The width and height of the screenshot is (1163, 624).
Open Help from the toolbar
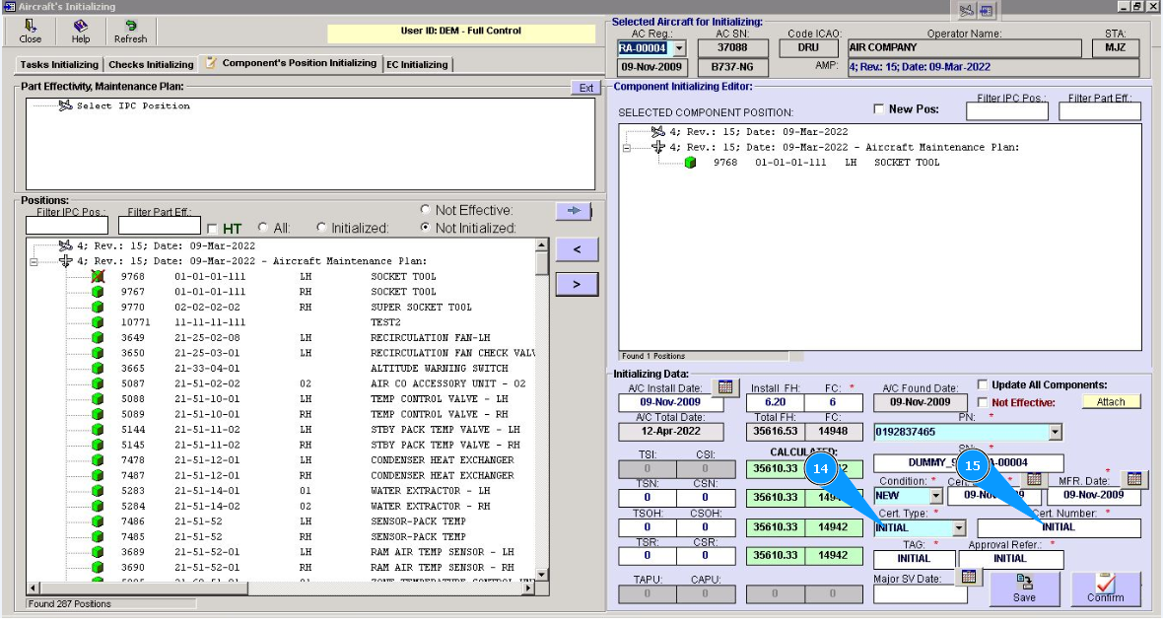point(80,31)
